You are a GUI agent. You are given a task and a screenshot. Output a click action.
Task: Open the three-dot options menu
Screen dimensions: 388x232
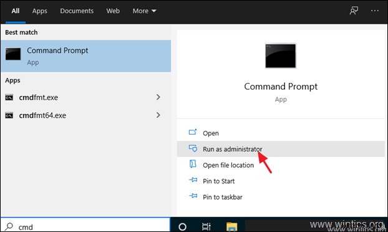point(375,11)
